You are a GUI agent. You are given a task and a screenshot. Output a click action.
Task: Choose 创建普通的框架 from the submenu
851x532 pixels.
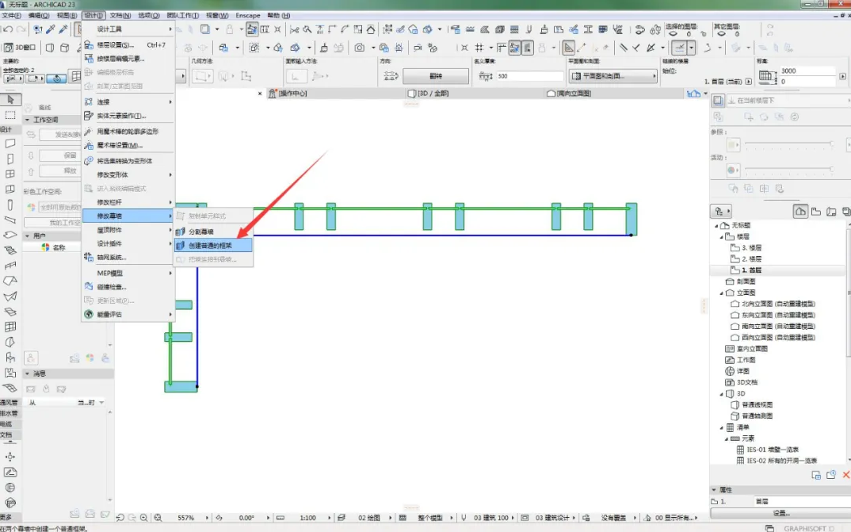coord(213,245)
